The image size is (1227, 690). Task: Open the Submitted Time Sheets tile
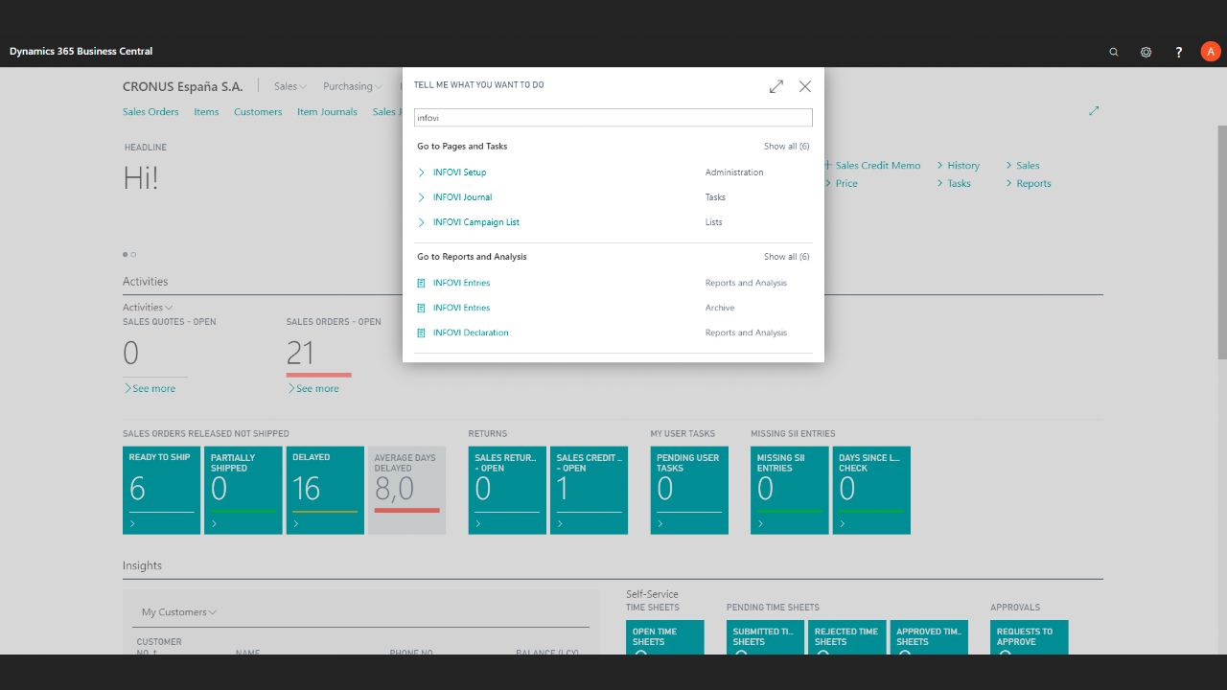click(765, 637)
